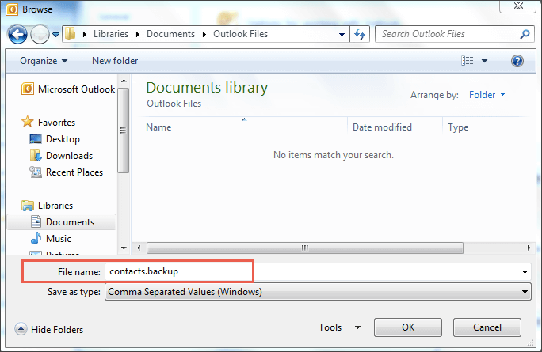Click the blue Help icon
The image size is (542, 352).
click(x=517, y=61)
